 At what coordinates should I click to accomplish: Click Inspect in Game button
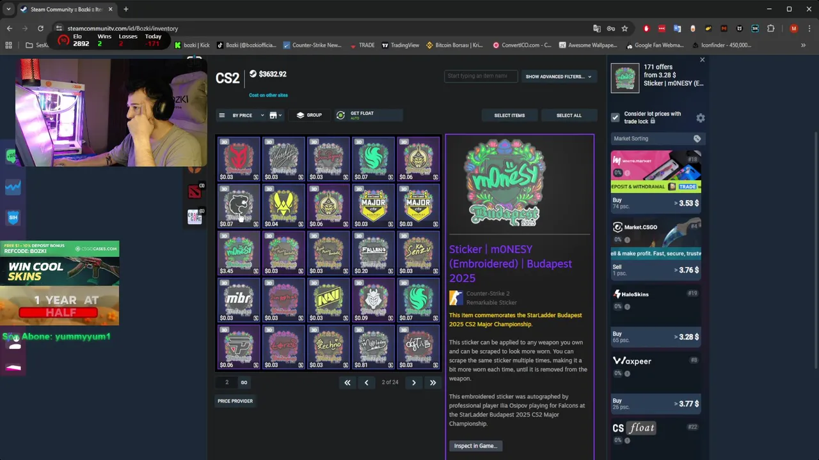pyautogui.click(x=475, y=446)
